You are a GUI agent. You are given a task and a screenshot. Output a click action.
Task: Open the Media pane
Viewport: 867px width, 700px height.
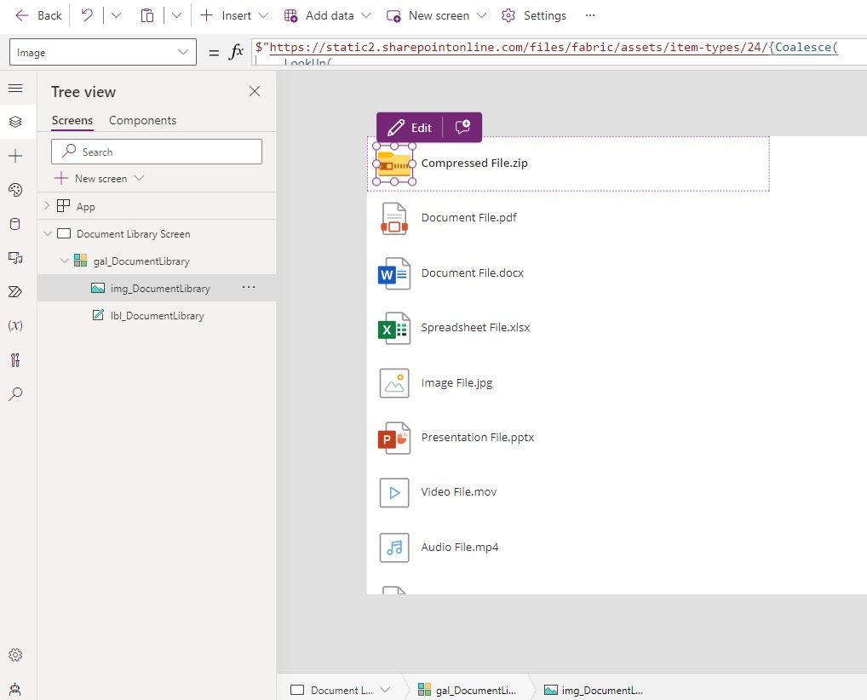[x=15, y=258]
